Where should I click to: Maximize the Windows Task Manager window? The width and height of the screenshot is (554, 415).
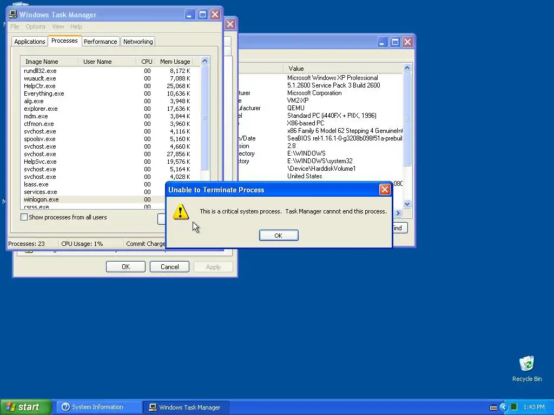pos(202,15)
